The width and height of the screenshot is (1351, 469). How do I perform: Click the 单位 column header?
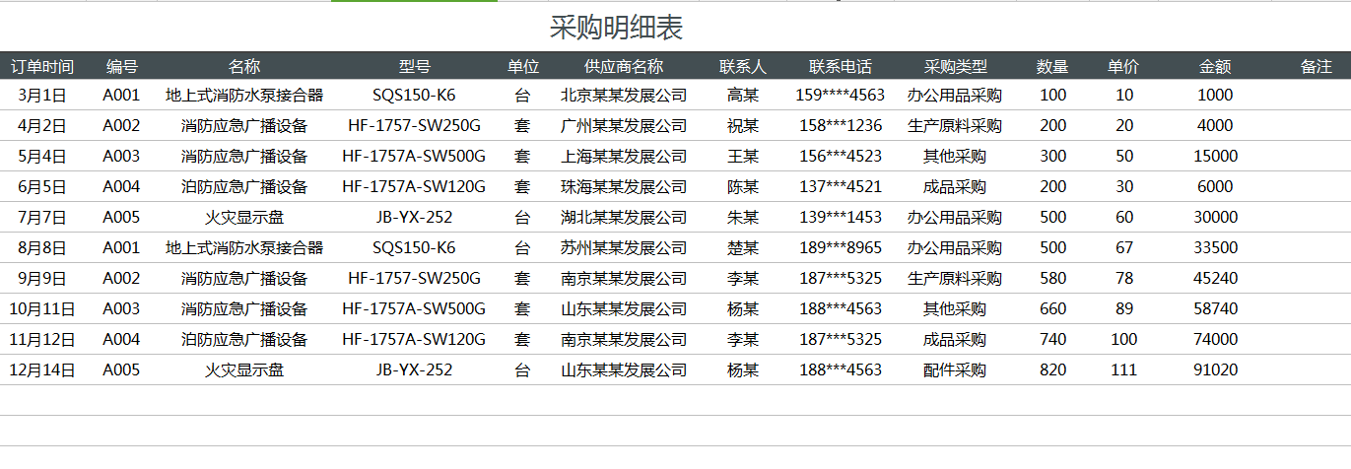(x=523, y=67)
